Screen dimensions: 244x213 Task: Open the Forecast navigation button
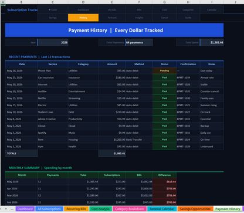112,18
